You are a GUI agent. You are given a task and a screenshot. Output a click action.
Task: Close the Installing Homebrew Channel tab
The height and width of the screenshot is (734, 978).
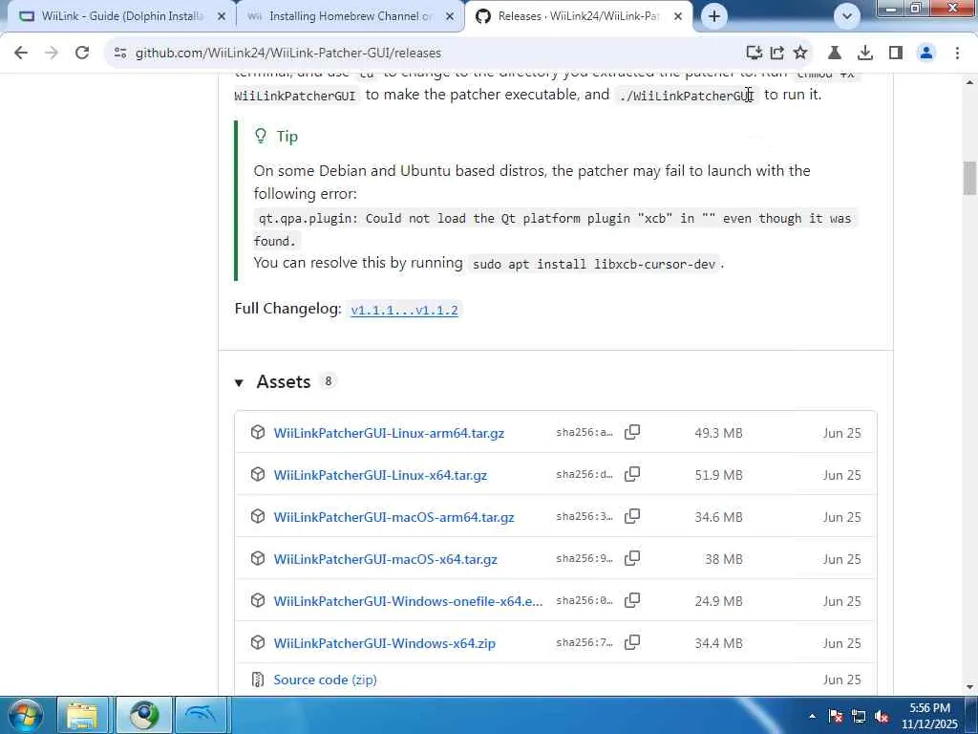tap(450, 17)
